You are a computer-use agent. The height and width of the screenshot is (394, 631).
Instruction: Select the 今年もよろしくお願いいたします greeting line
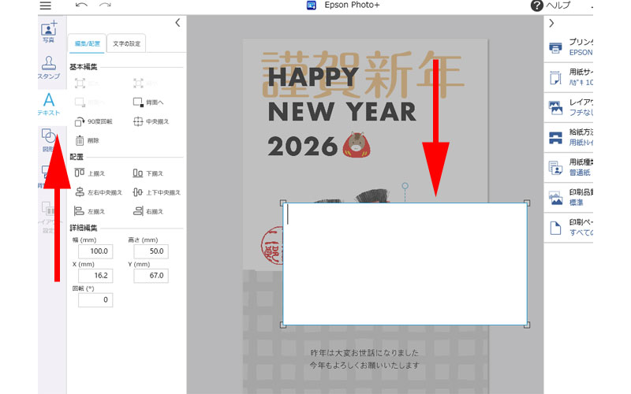(364, 366)
